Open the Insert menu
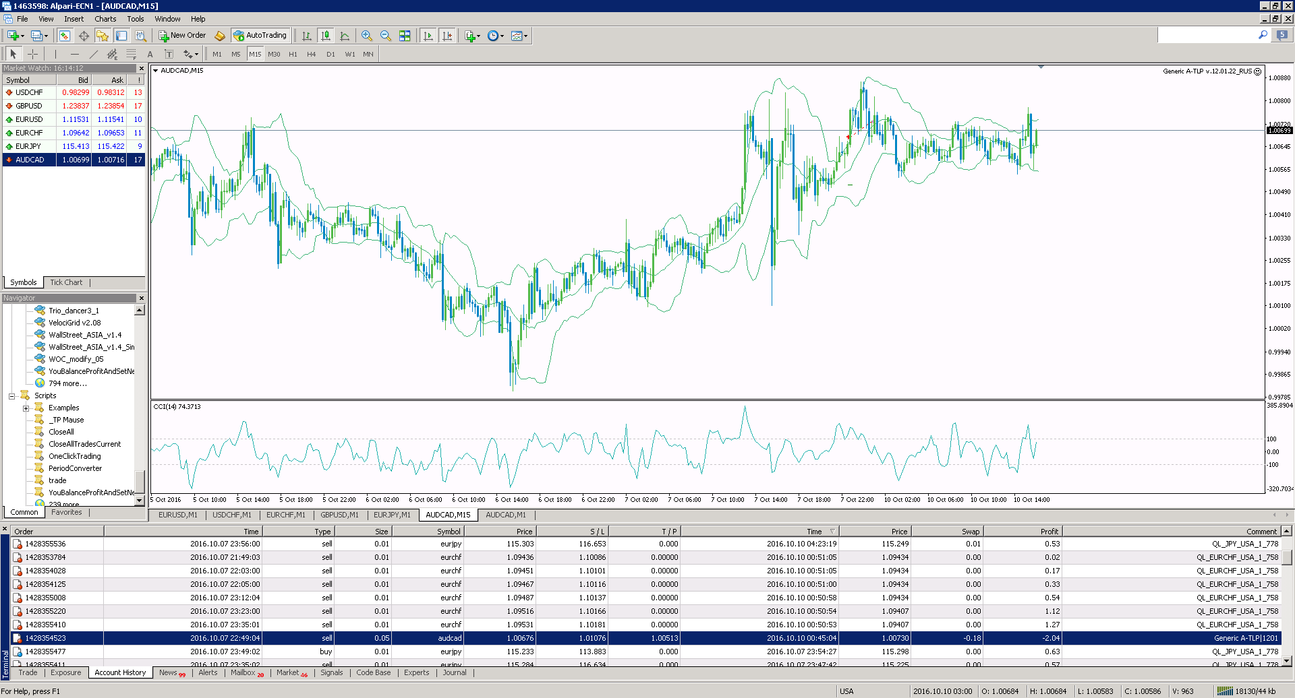The image size is (1295, 698). (74, 19)
